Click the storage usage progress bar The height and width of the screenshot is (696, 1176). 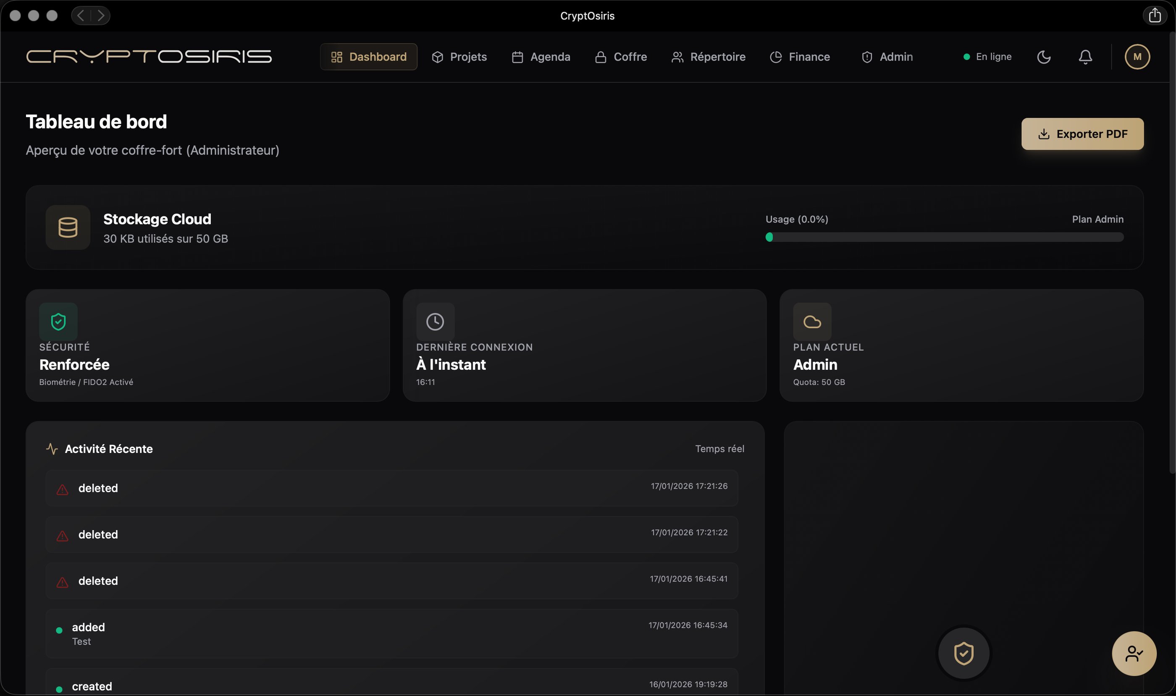click(x=944, y=237)
